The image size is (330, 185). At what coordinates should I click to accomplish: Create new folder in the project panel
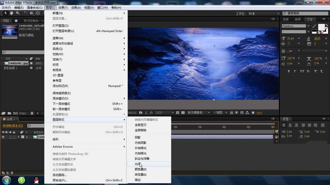click(x=9, y=113)
